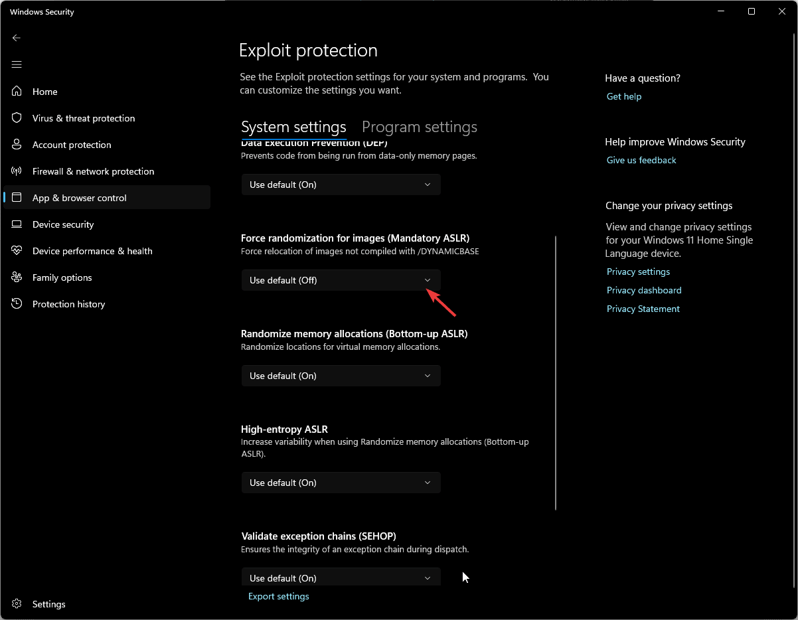Open the High-entropy ASLR dropdown
The image size is (798, 620).
(x=341, y=483)
